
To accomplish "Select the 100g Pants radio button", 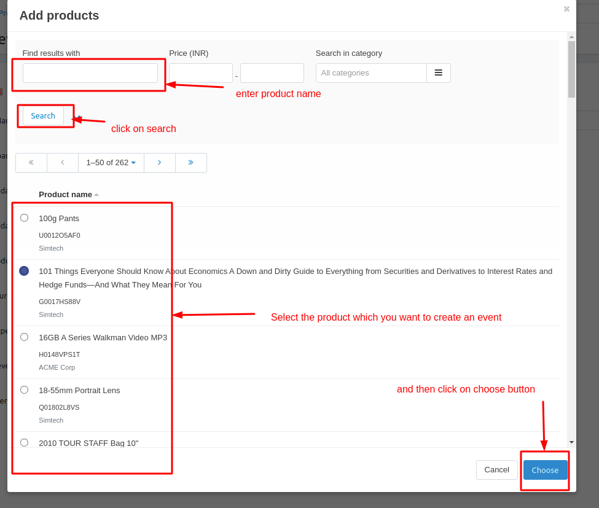I will (x=24, y=218).
